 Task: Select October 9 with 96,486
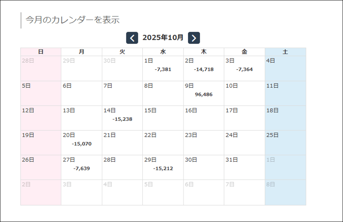click(x=204, y=93)
